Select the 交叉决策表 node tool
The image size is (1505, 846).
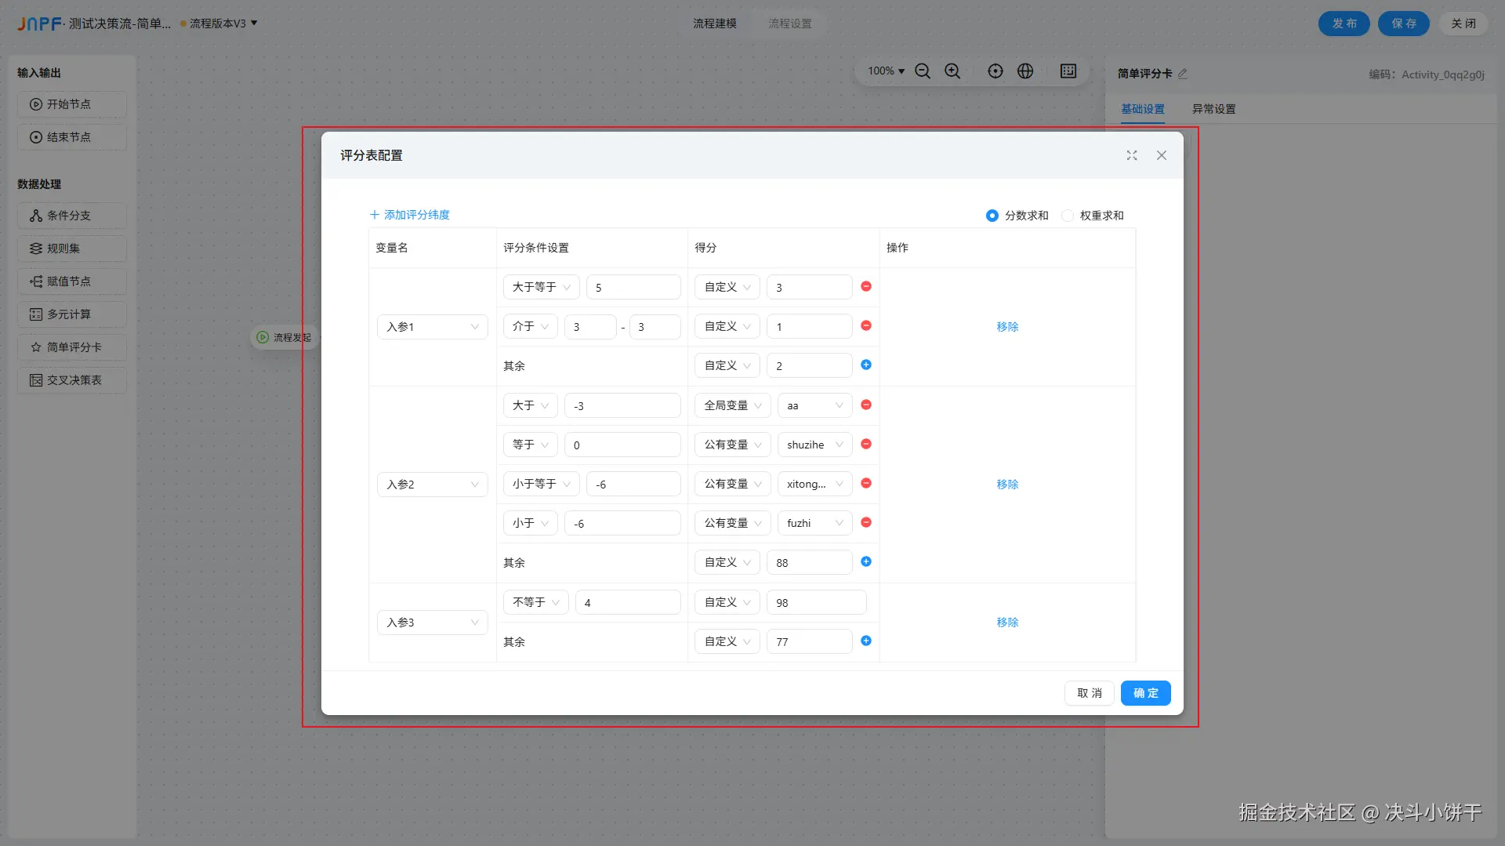click(x=71, y=380)
